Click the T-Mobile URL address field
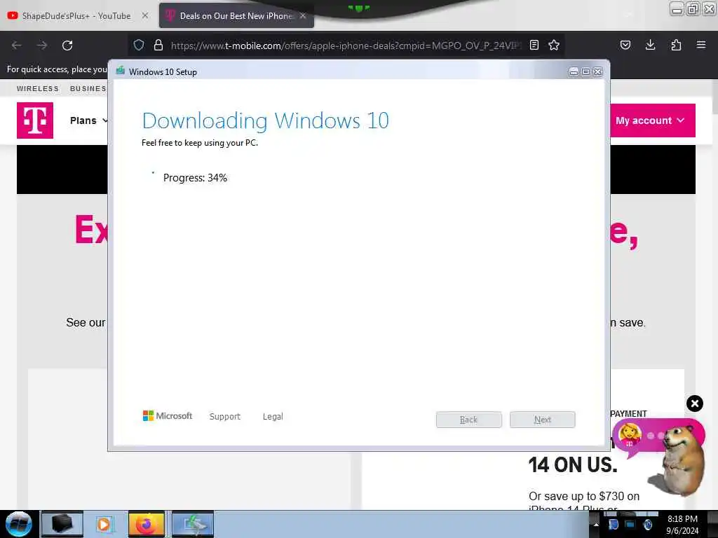 click(x=346, y=46)
